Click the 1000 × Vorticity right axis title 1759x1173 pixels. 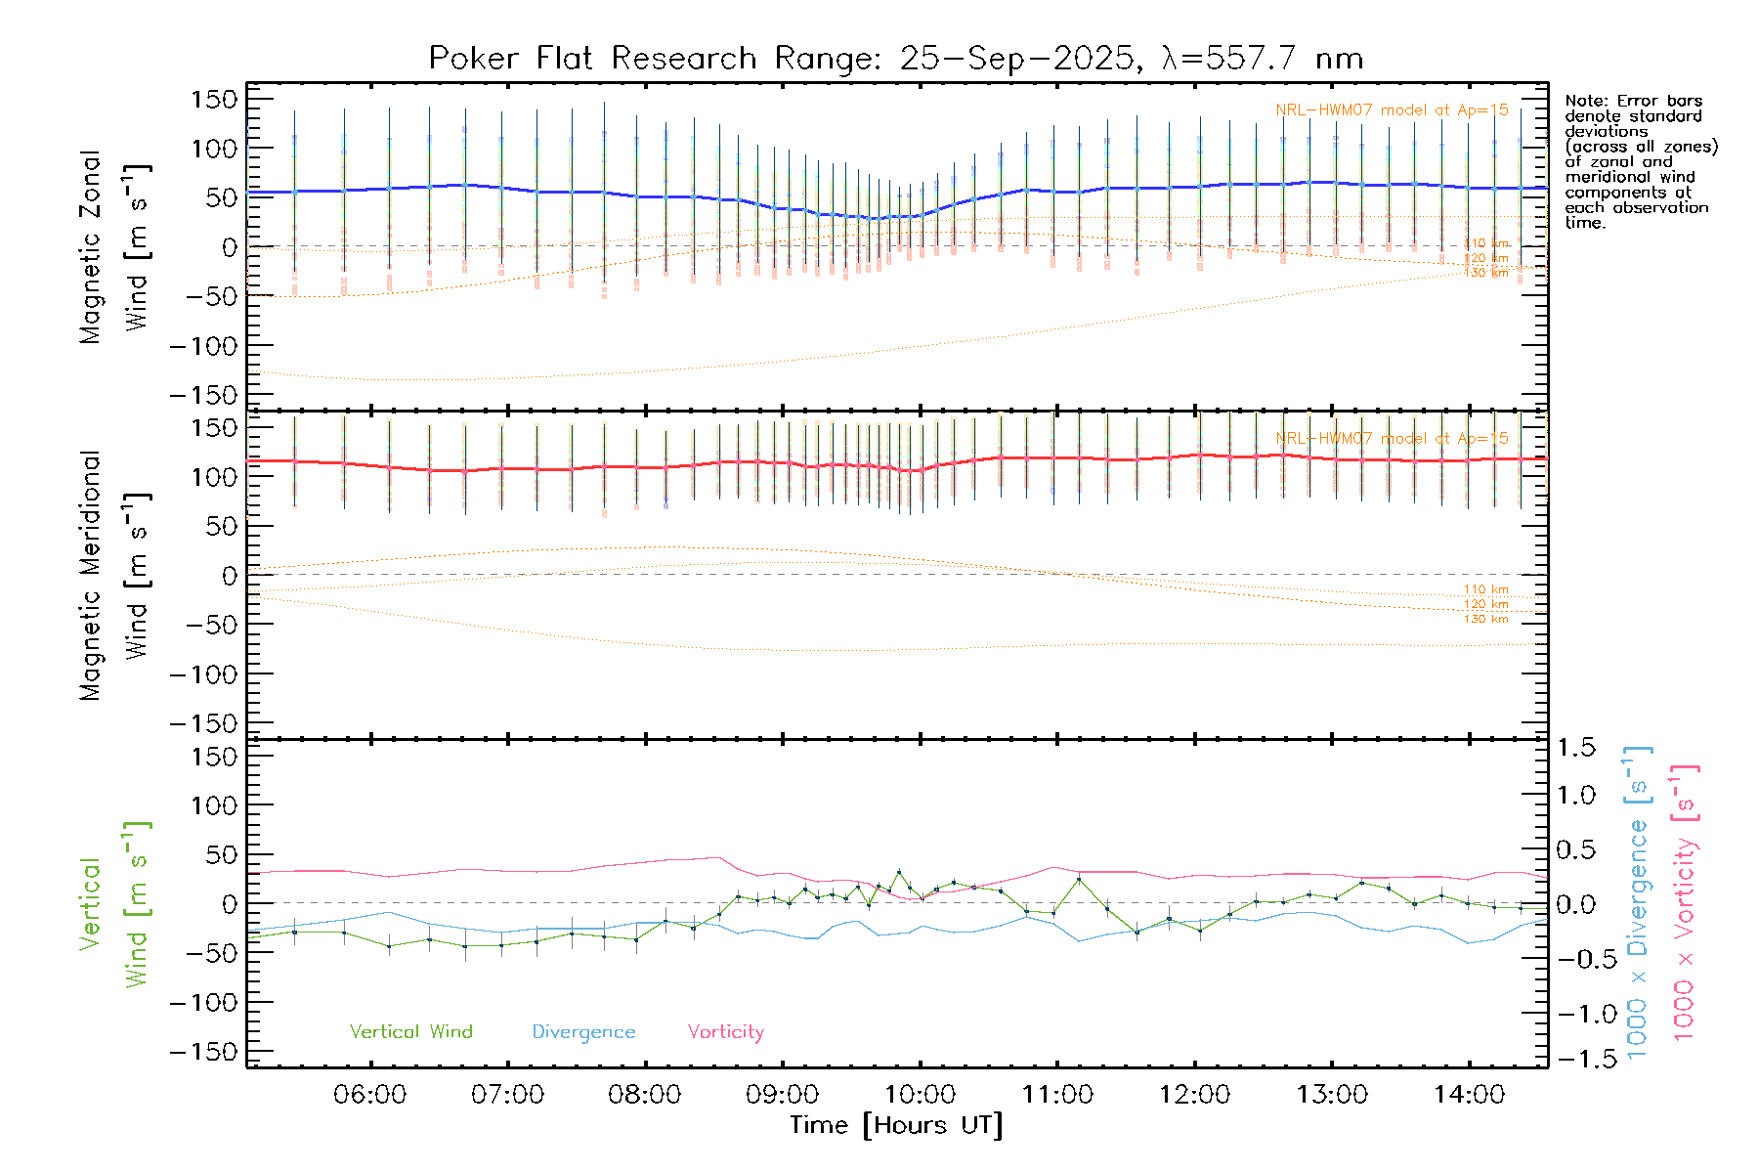tap(1684, 902)
